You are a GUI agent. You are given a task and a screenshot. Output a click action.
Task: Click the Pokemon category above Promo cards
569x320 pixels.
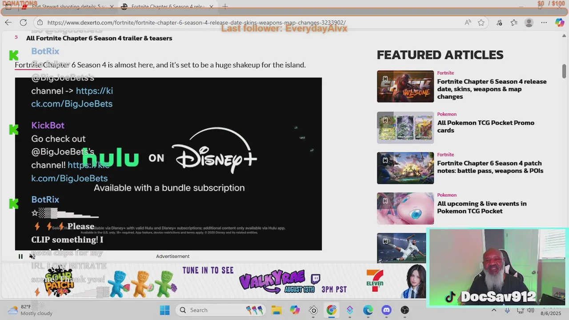tap(447, 114)
